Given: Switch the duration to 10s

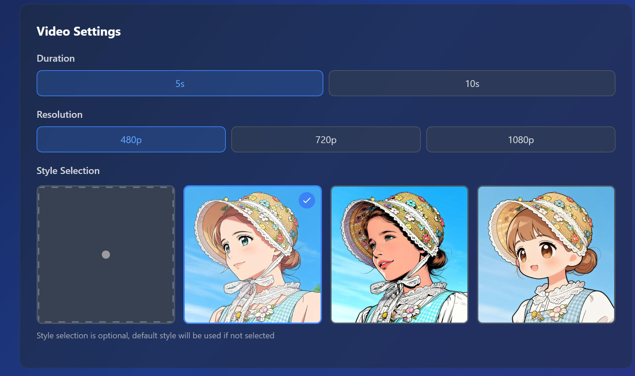Looking at the screenshot, I should click(x=472, y=84).
